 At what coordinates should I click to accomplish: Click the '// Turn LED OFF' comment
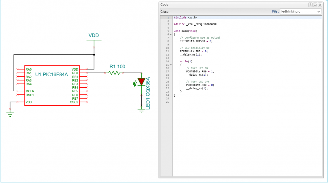pyautogui.click(x=198, y=81)
